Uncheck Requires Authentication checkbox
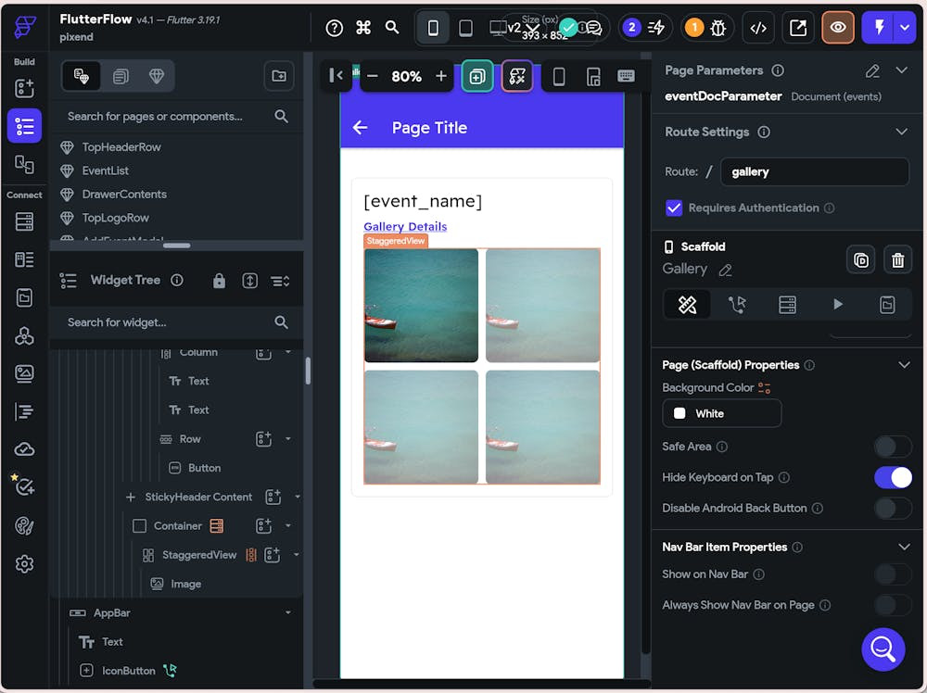Screen dimensions: 927x693 [x=674, y=208]
